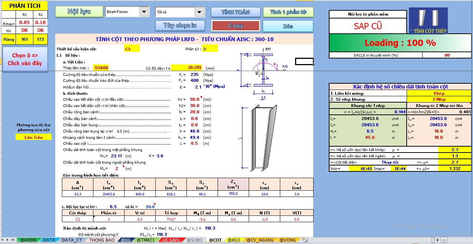
Task: Select the Ix value 20453.6 in section table
Action: pos(109,194)
